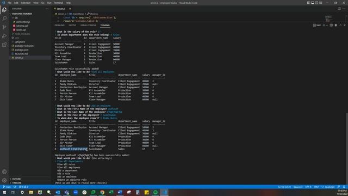
Task: Change language mode from JavaScript status item
Action: [x=328, y=187]
